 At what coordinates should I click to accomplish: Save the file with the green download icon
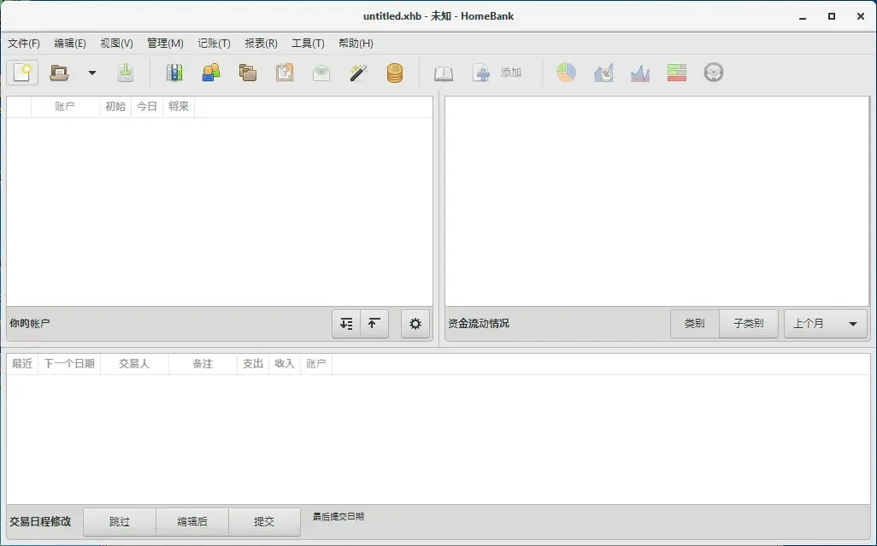click(126, 73)
